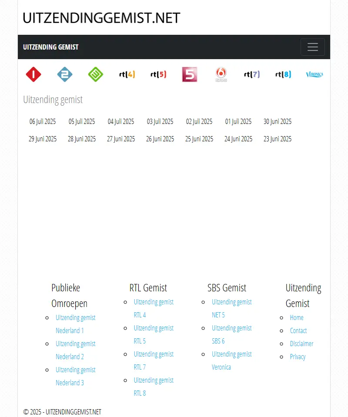
Task: Click the RTL Gemist heading
Action: pos(148,288)
